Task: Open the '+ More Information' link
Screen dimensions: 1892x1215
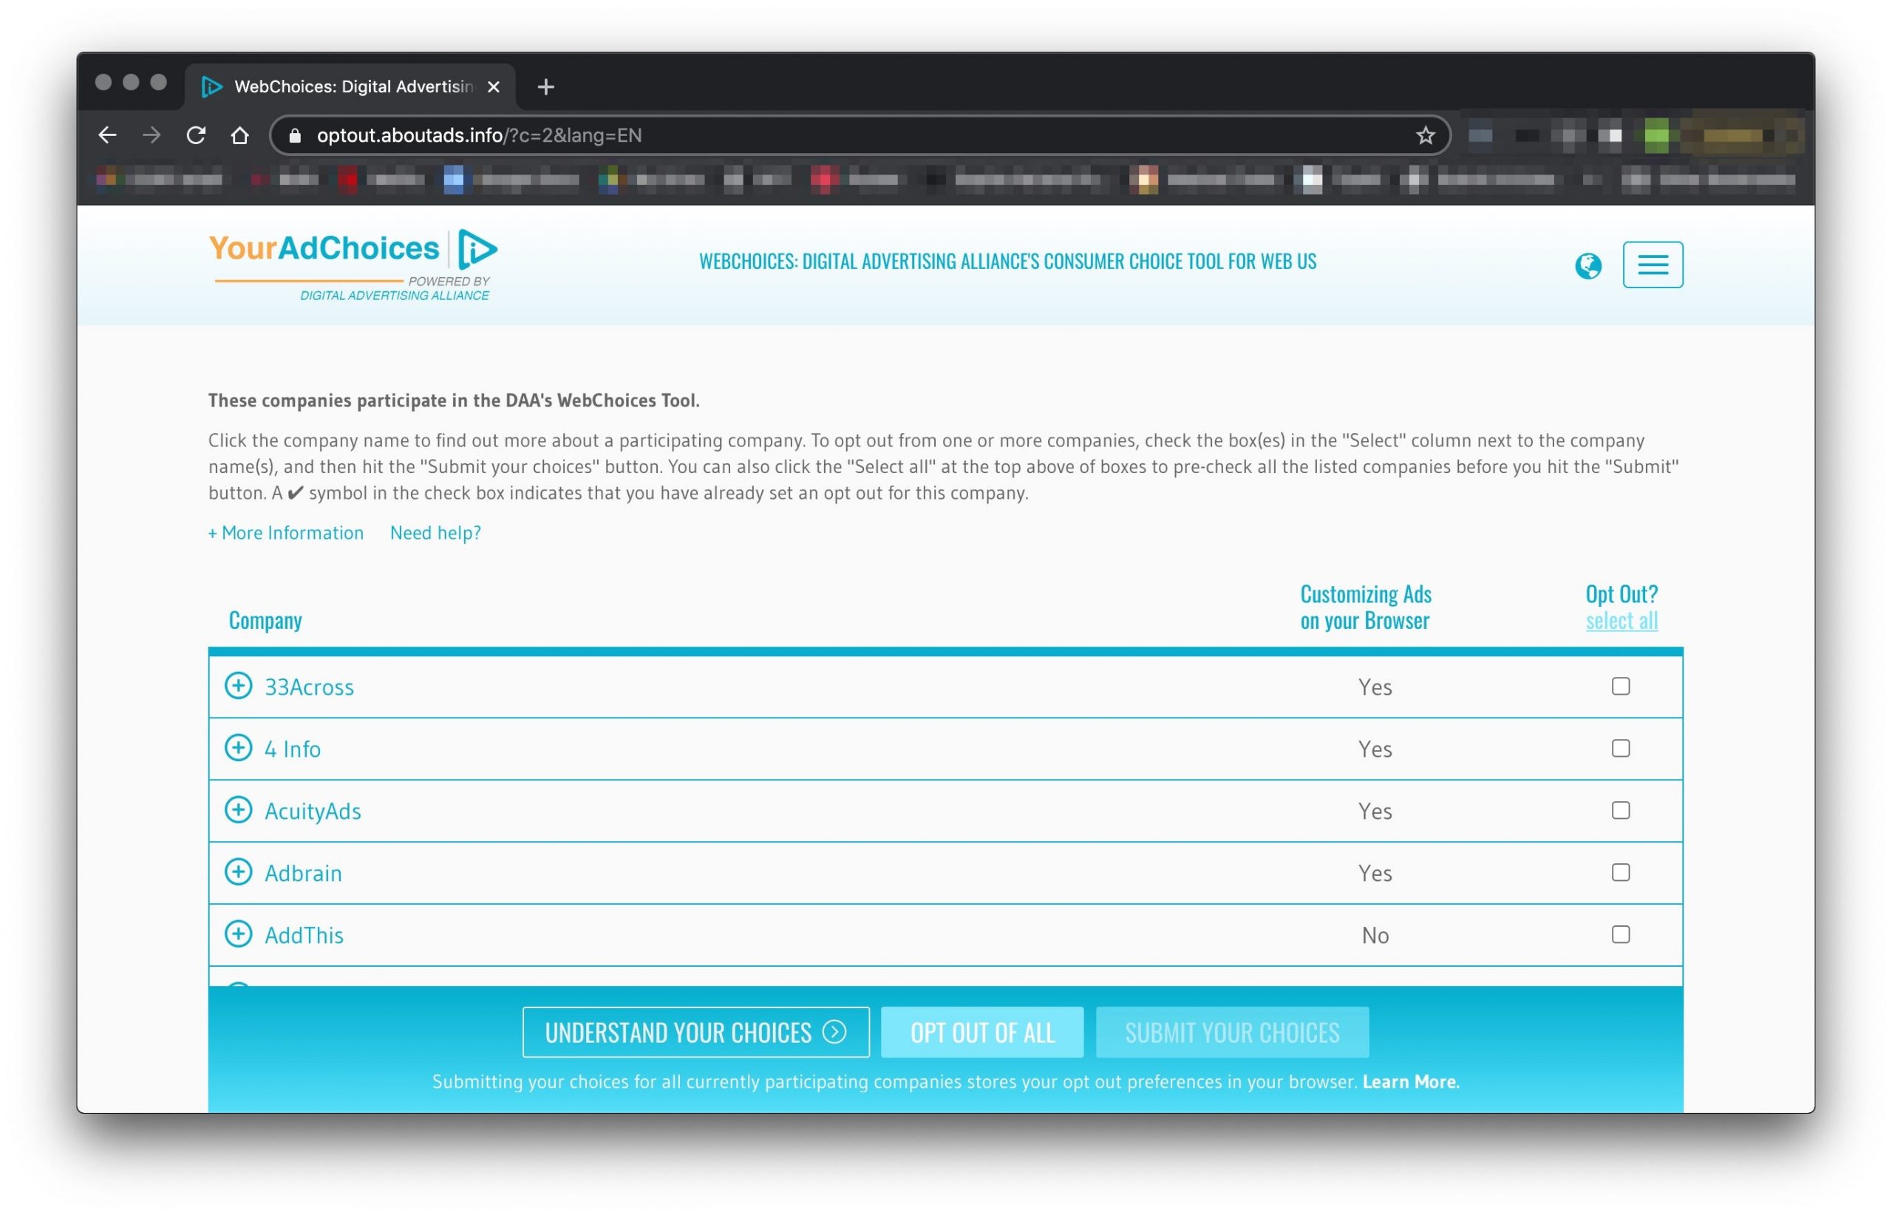Action: [x=285, y=533]
